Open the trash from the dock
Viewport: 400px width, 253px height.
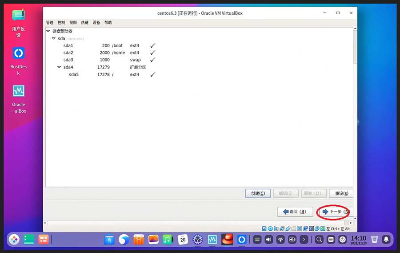(x=374, y=240)
